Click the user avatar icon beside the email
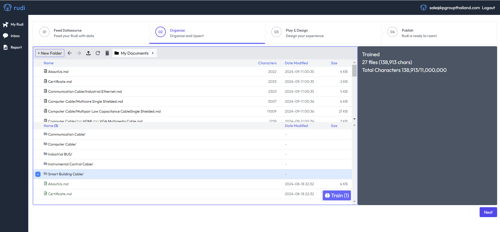This screenshot has height=232, width=500. [x=423, y=8]
